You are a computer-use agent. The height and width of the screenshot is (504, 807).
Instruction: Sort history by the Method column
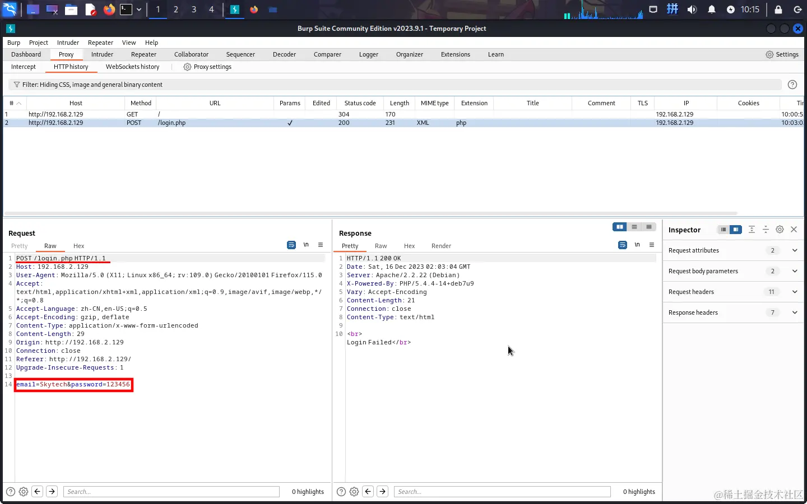point(141,103)
